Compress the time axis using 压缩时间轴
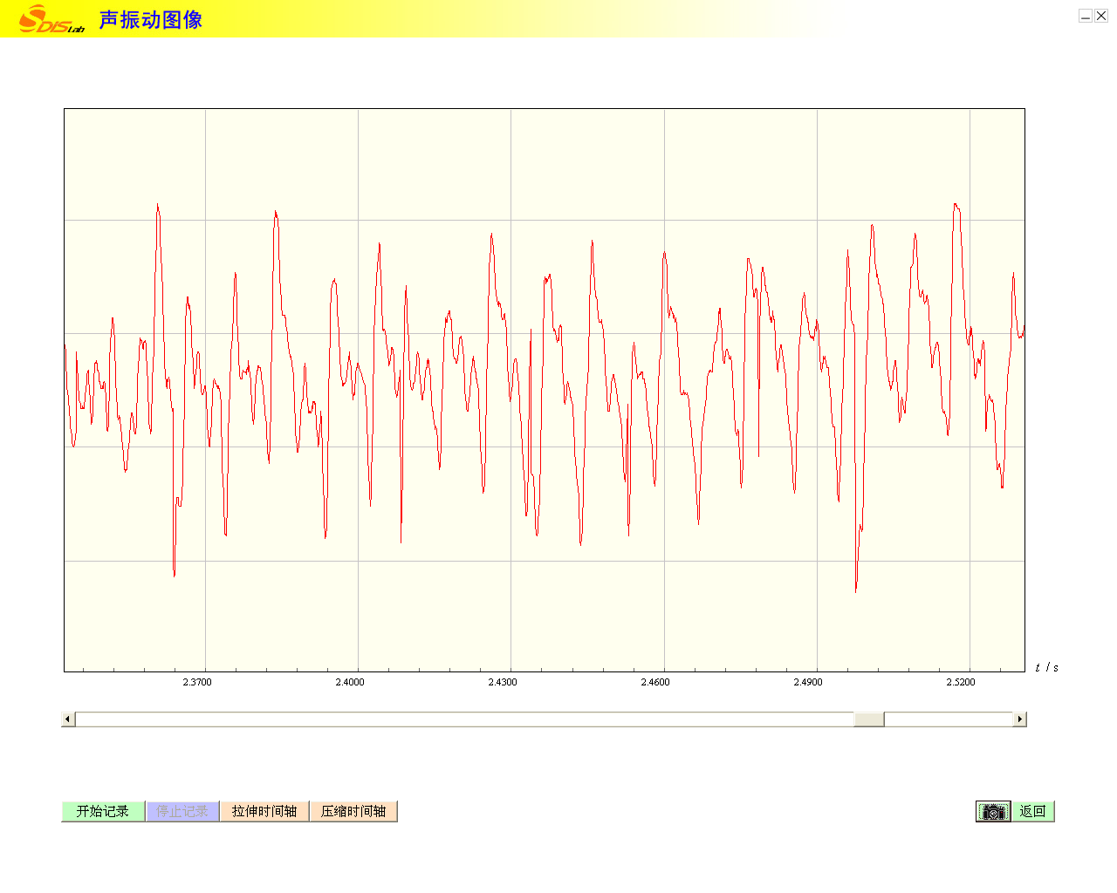Viewport: 1117px width, 893px height. (353, 812)
